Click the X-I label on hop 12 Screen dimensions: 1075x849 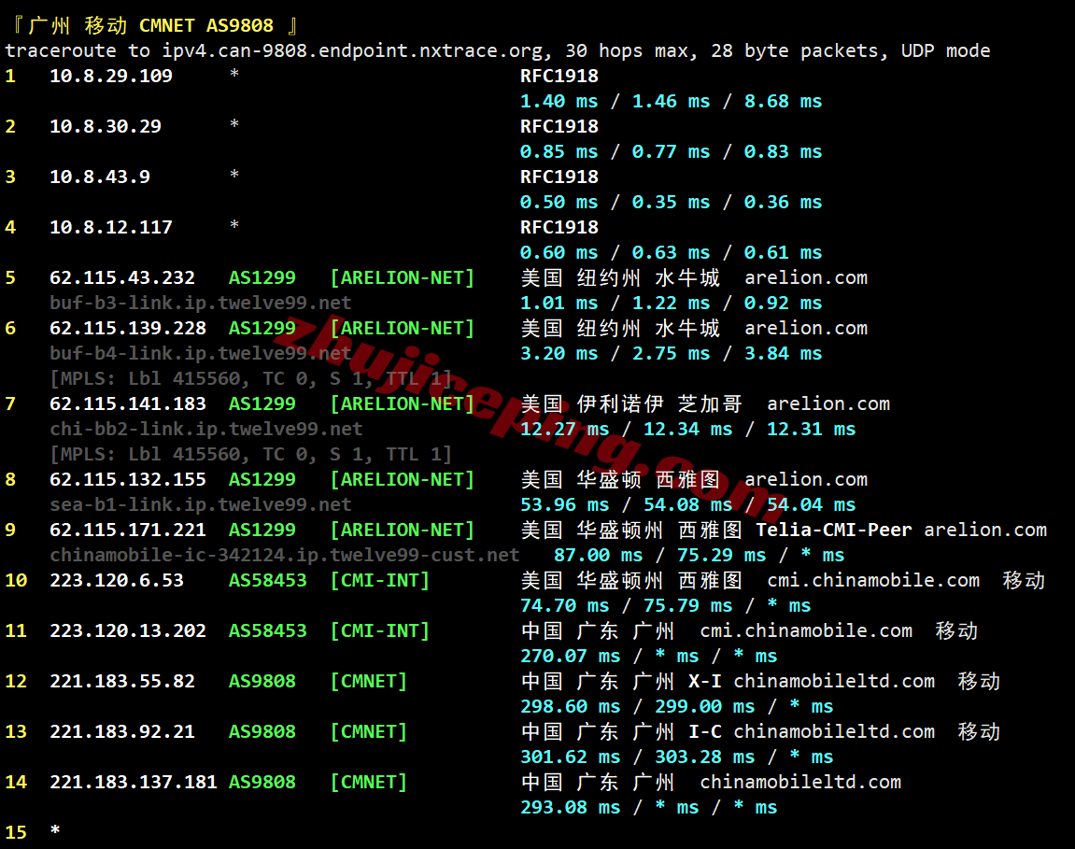point(705,681)
